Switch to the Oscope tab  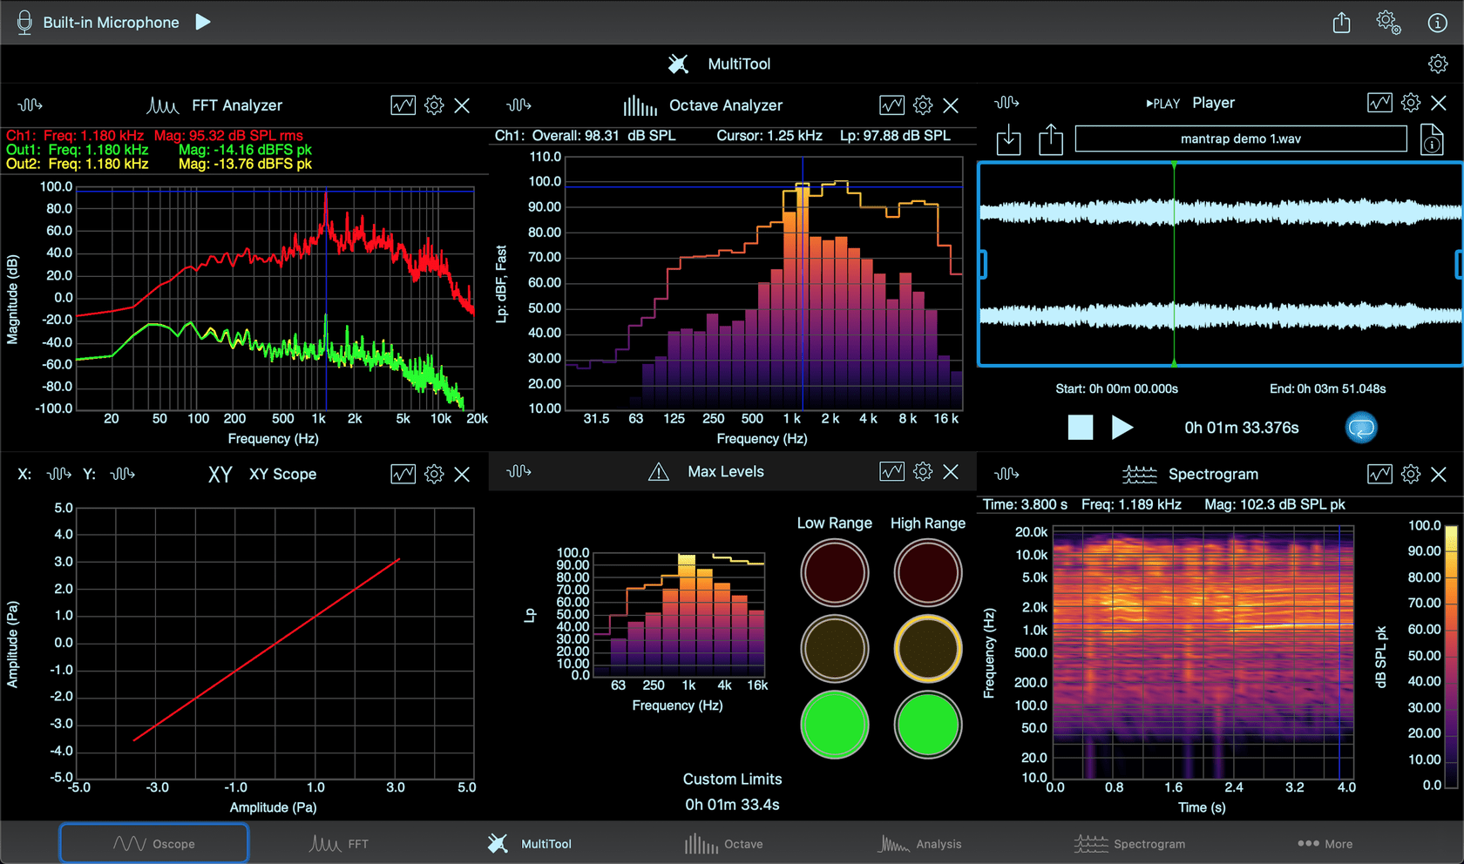(x=153, y=843)
